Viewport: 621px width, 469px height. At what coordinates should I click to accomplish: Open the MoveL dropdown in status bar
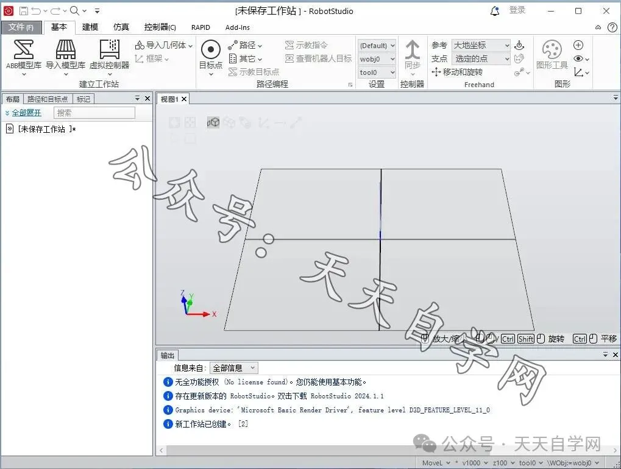(x=436, y=463)
